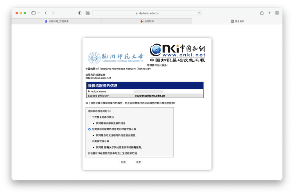Go back with the back arrow
294x195 pixels.
46,13
